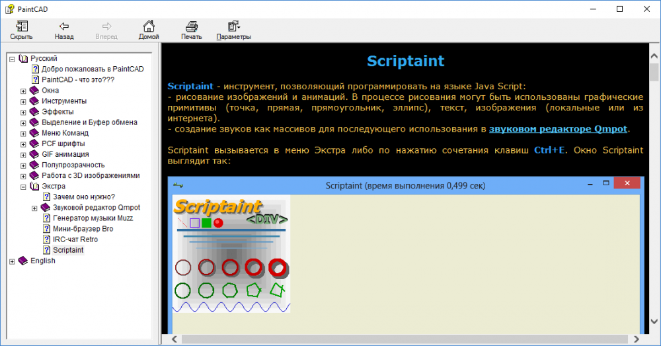Image resolution: width=661 pixels, height=346 pixels.
Task: Click the page icon beside Scriptaint topic
Action: (x=46, y=250)
